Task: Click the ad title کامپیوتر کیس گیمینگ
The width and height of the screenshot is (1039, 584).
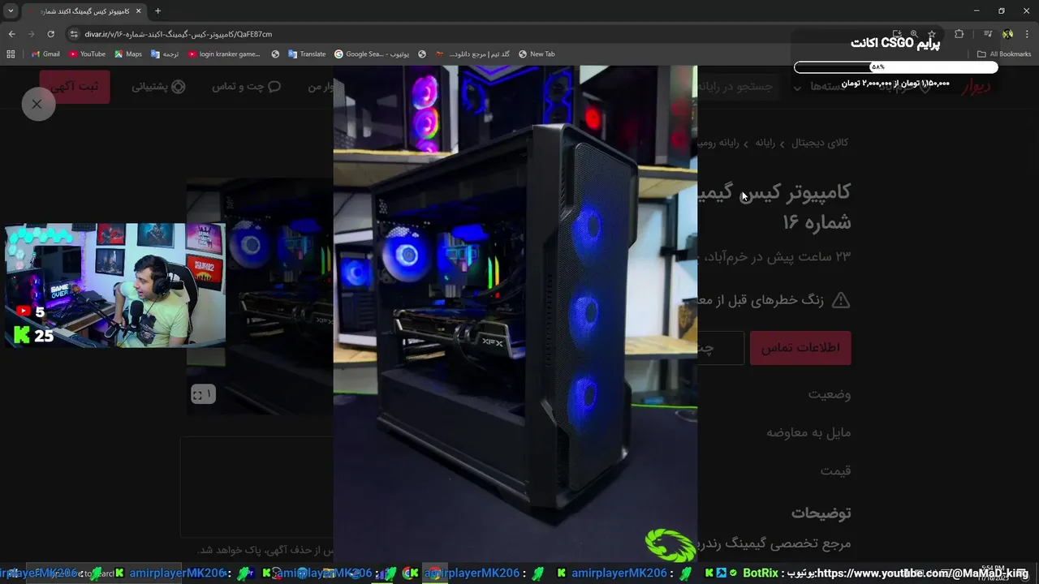Action: point(774,206)
